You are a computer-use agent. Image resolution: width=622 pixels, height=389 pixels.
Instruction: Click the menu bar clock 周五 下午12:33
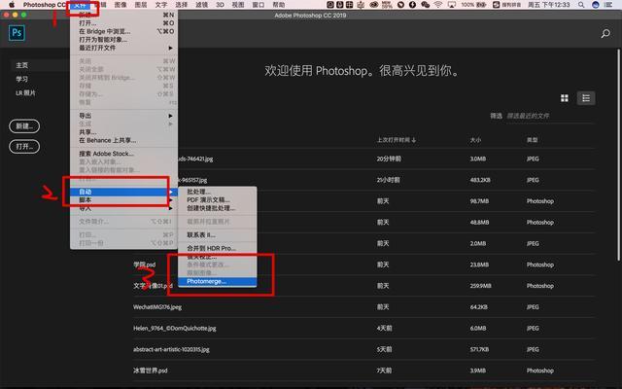pos(548,5)
